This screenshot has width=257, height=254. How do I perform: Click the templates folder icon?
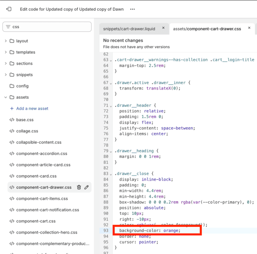click(x=12, y=52)
